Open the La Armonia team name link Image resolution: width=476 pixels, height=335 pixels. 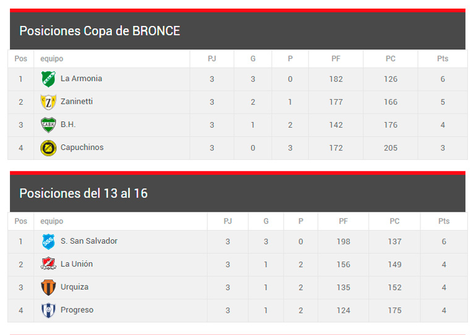[x=81, y=79]
